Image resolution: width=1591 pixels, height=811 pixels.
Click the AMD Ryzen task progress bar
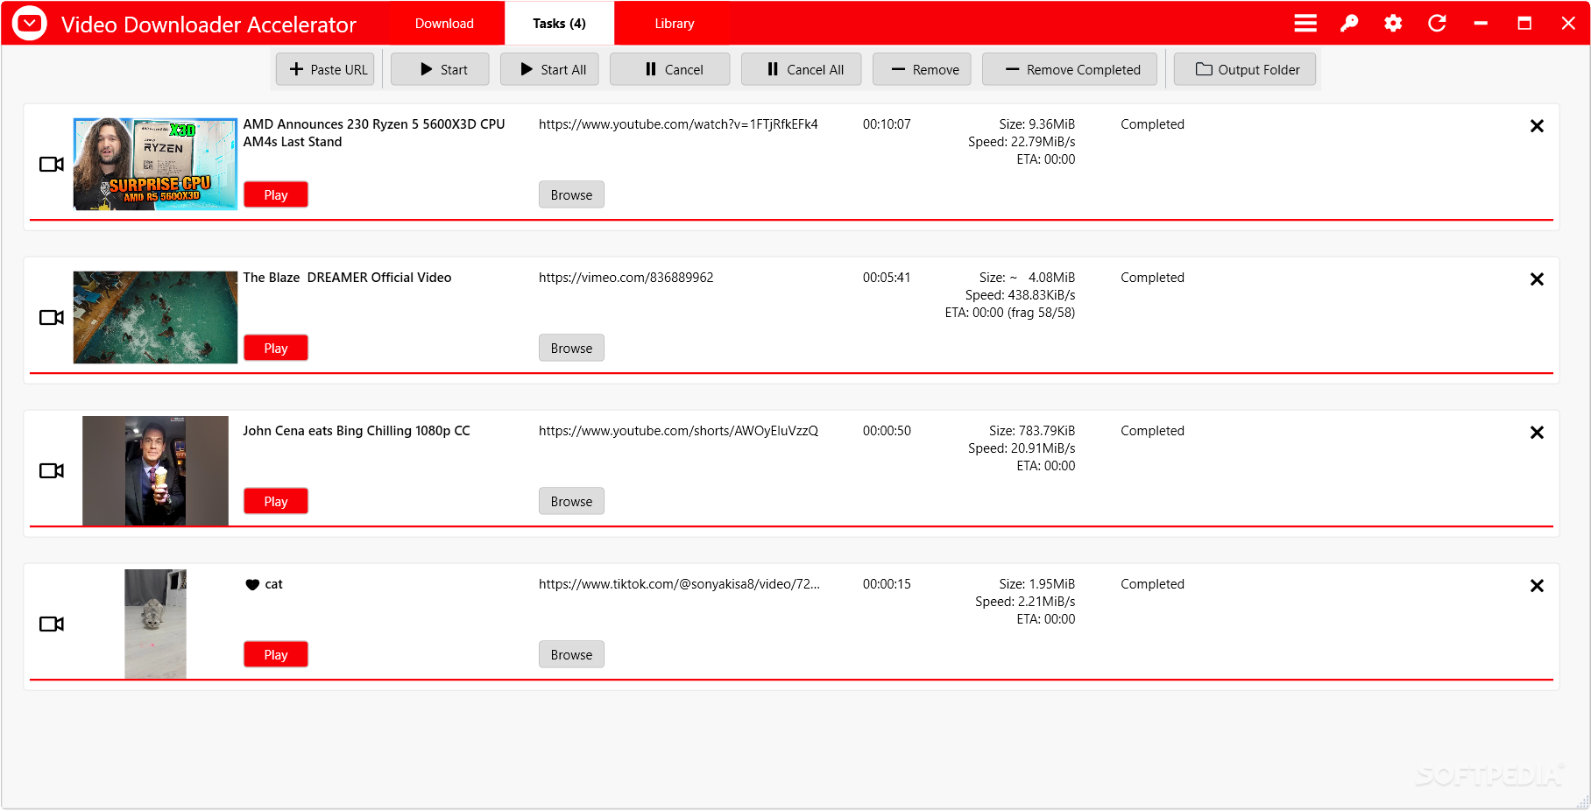coord(791,220)
